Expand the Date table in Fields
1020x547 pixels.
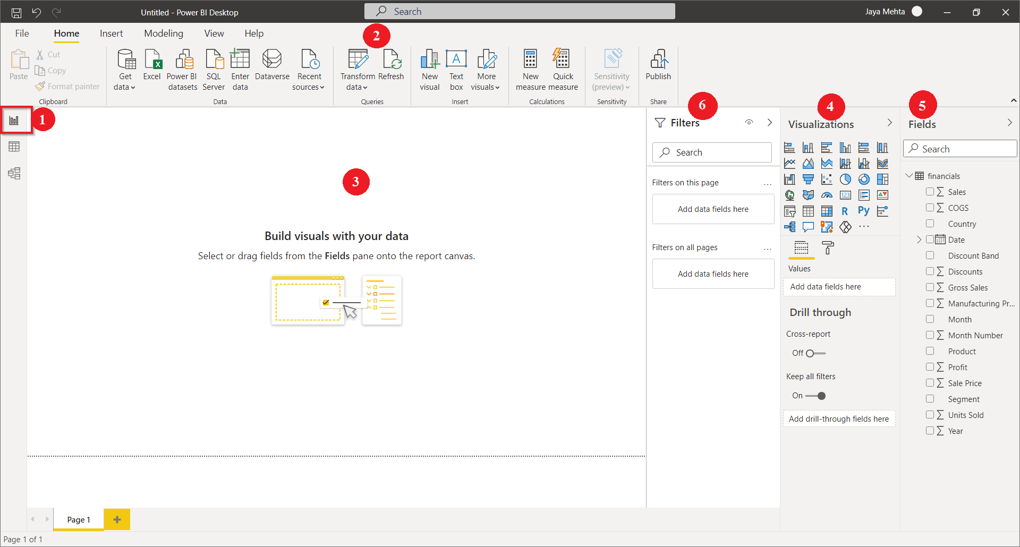click(x=919, y=239)
